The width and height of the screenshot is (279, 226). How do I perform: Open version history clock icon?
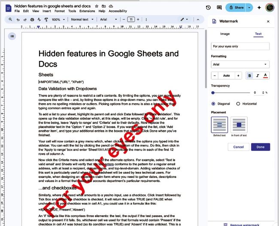coord(208,7)
